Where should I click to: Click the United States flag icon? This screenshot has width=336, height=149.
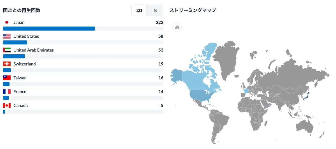pos(7,36)
